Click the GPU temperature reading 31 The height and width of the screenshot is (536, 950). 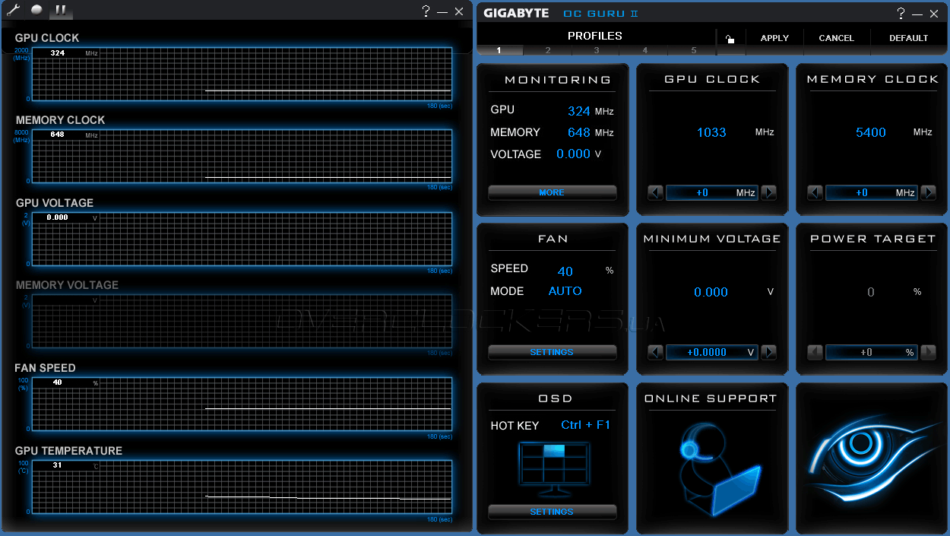(58, 465)
